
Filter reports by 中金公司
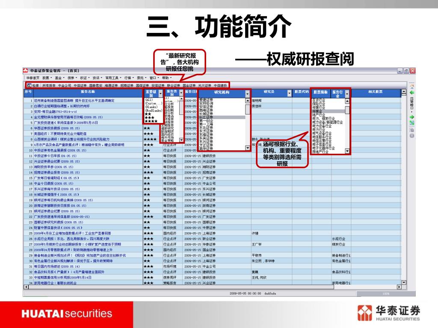[65, 85]
